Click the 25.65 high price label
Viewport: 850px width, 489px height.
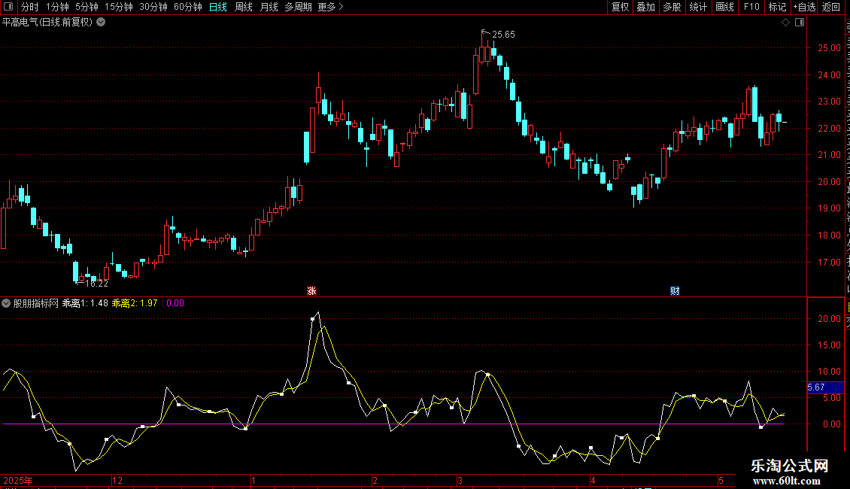pos(503,35)
